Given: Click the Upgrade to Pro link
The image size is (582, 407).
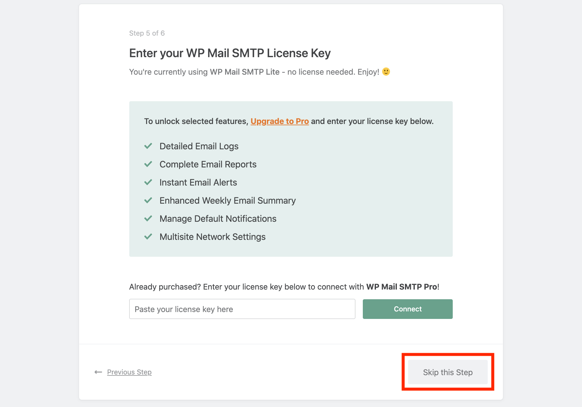Looking at the screenshot, I should click(x=279, y=121).
